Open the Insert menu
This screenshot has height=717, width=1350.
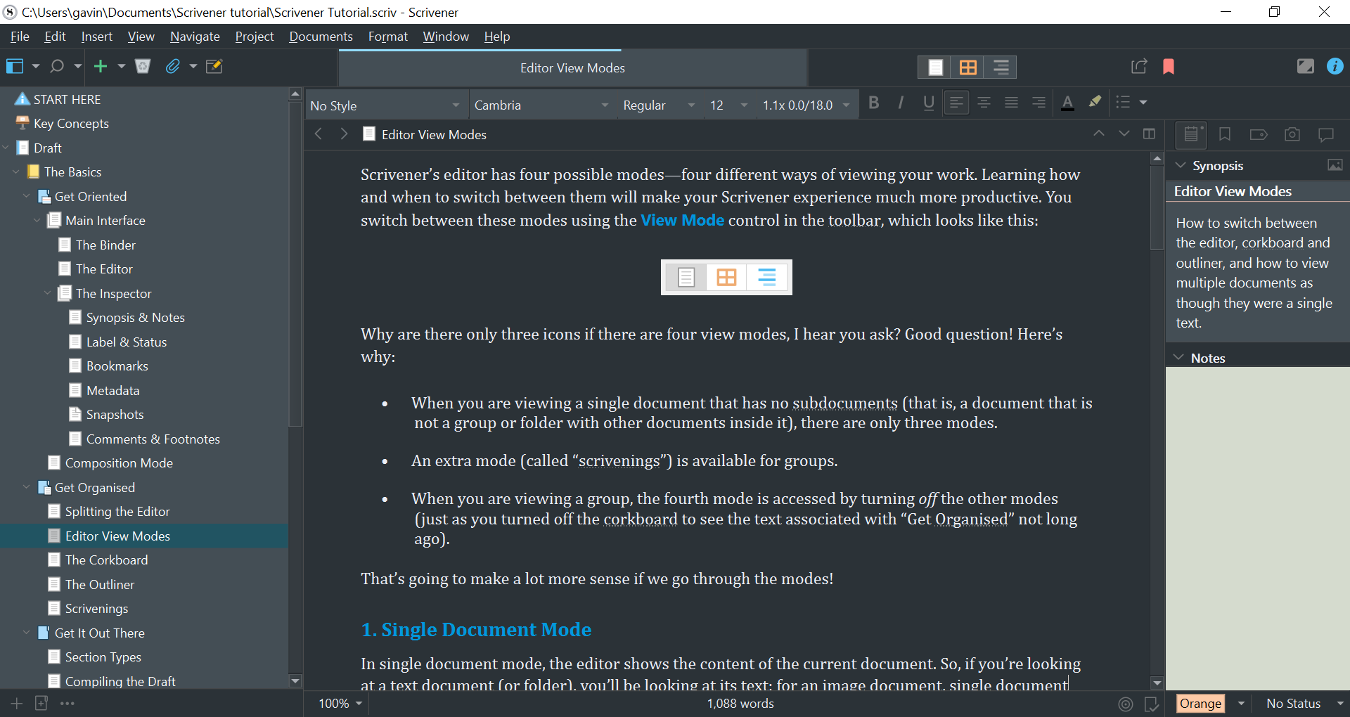click(x=96, y=37)
